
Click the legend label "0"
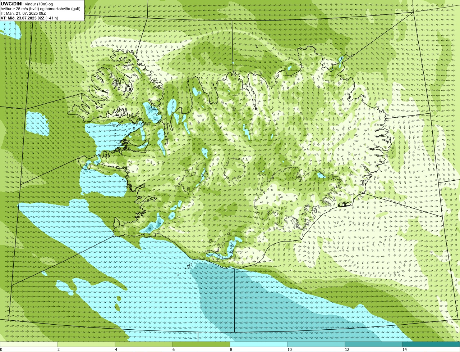point(1,349)
